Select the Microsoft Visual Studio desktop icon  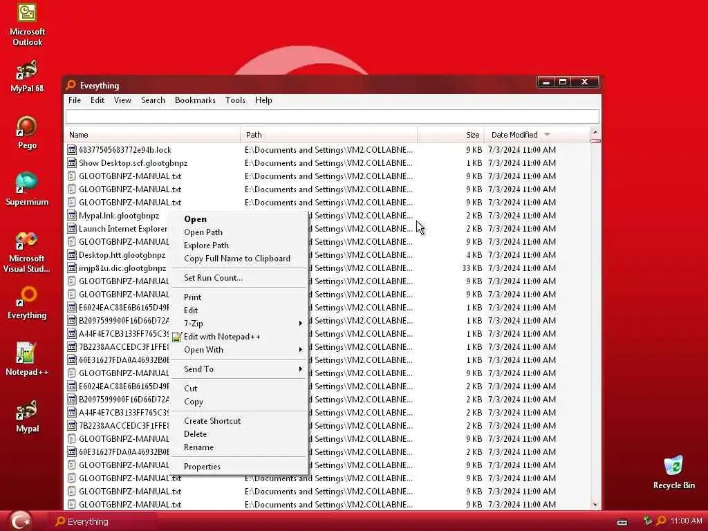pos(27,252)
